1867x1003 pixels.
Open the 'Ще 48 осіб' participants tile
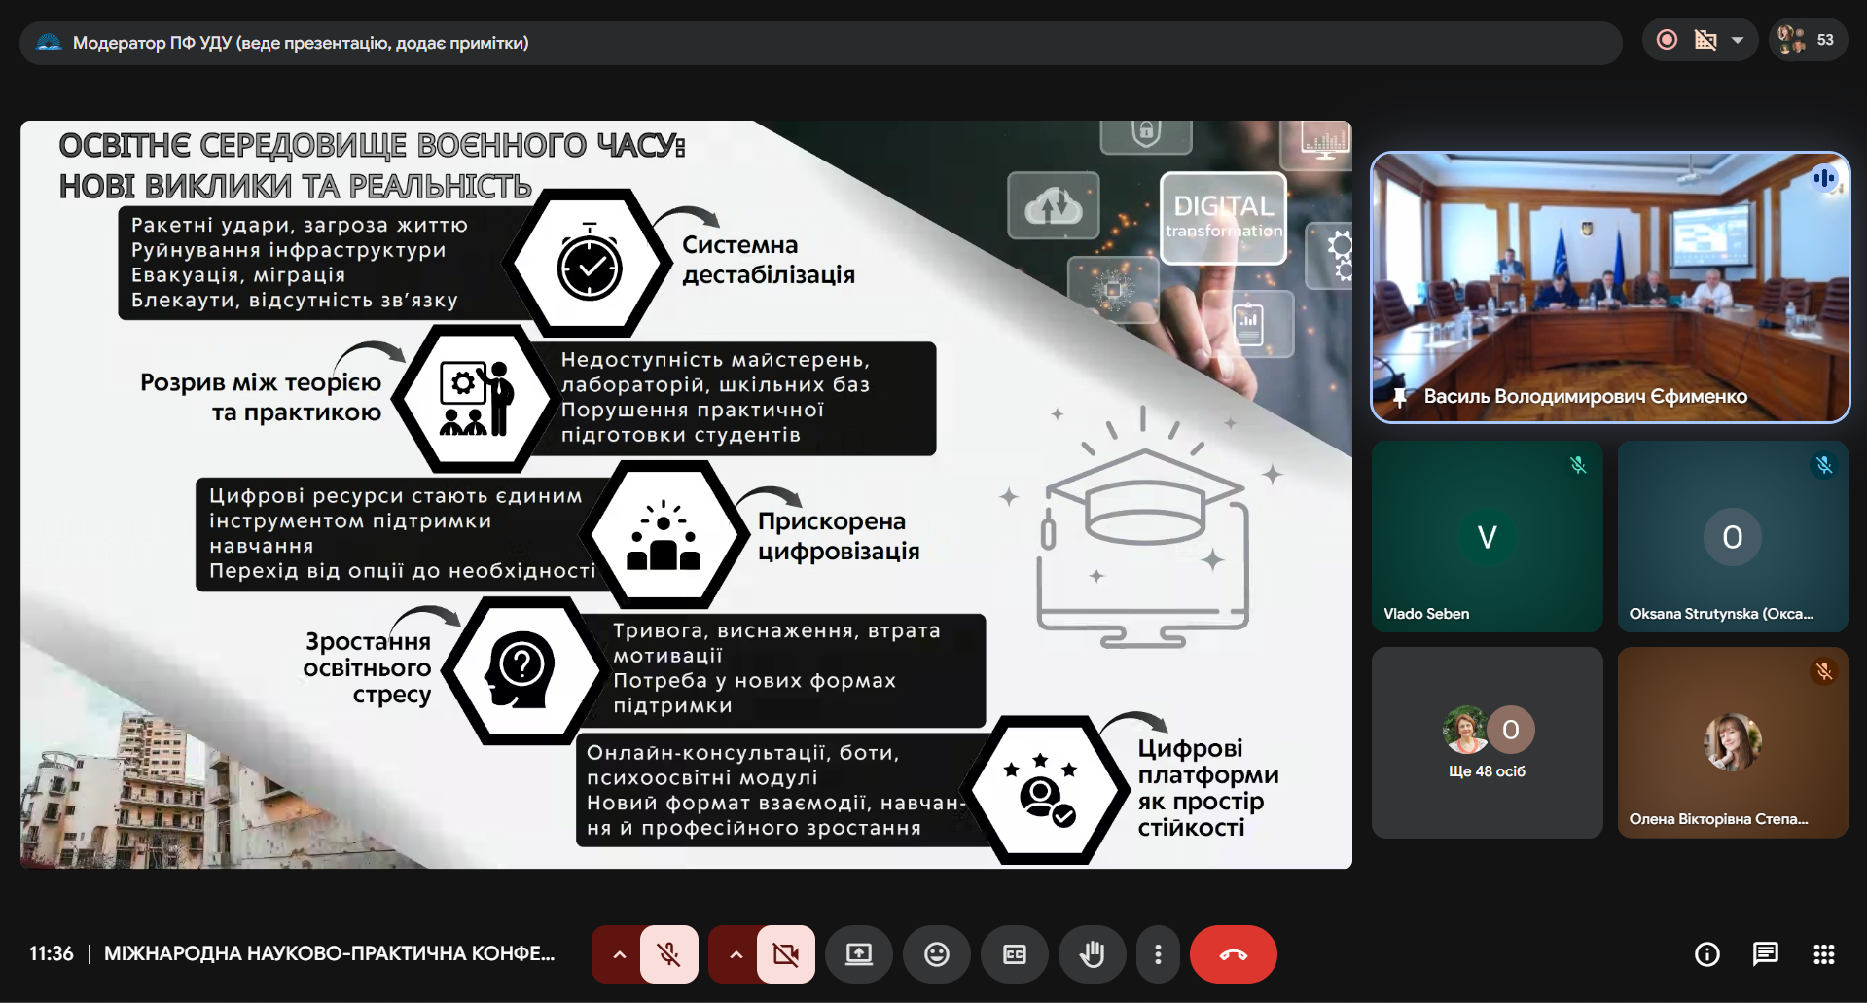[1487, 742]
